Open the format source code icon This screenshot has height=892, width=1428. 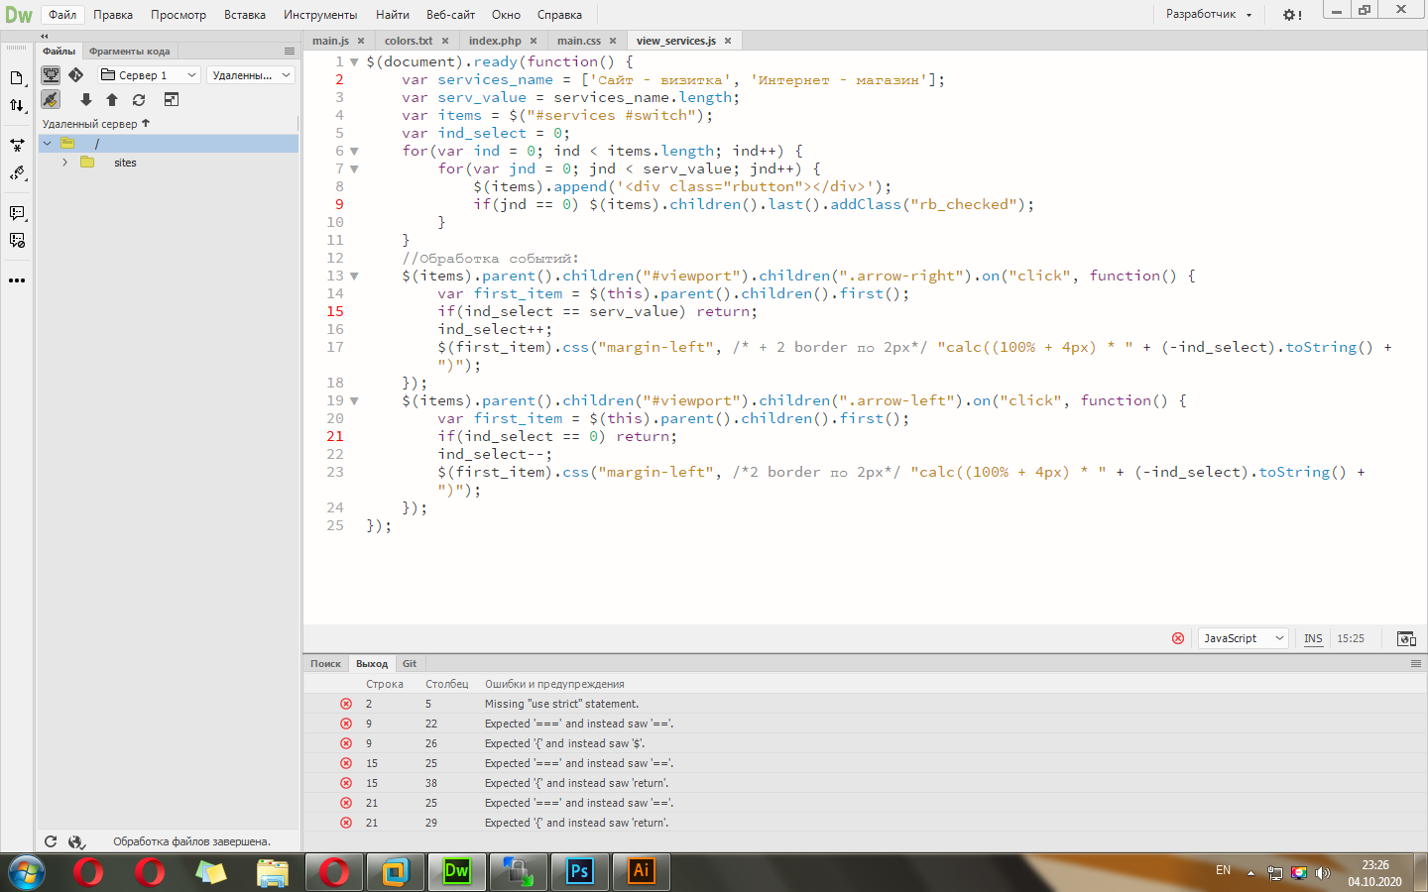17,173
